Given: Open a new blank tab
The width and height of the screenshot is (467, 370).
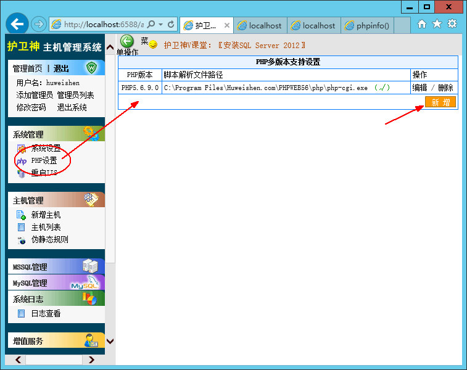Looking at the screenshot, I should pos(402,26).
